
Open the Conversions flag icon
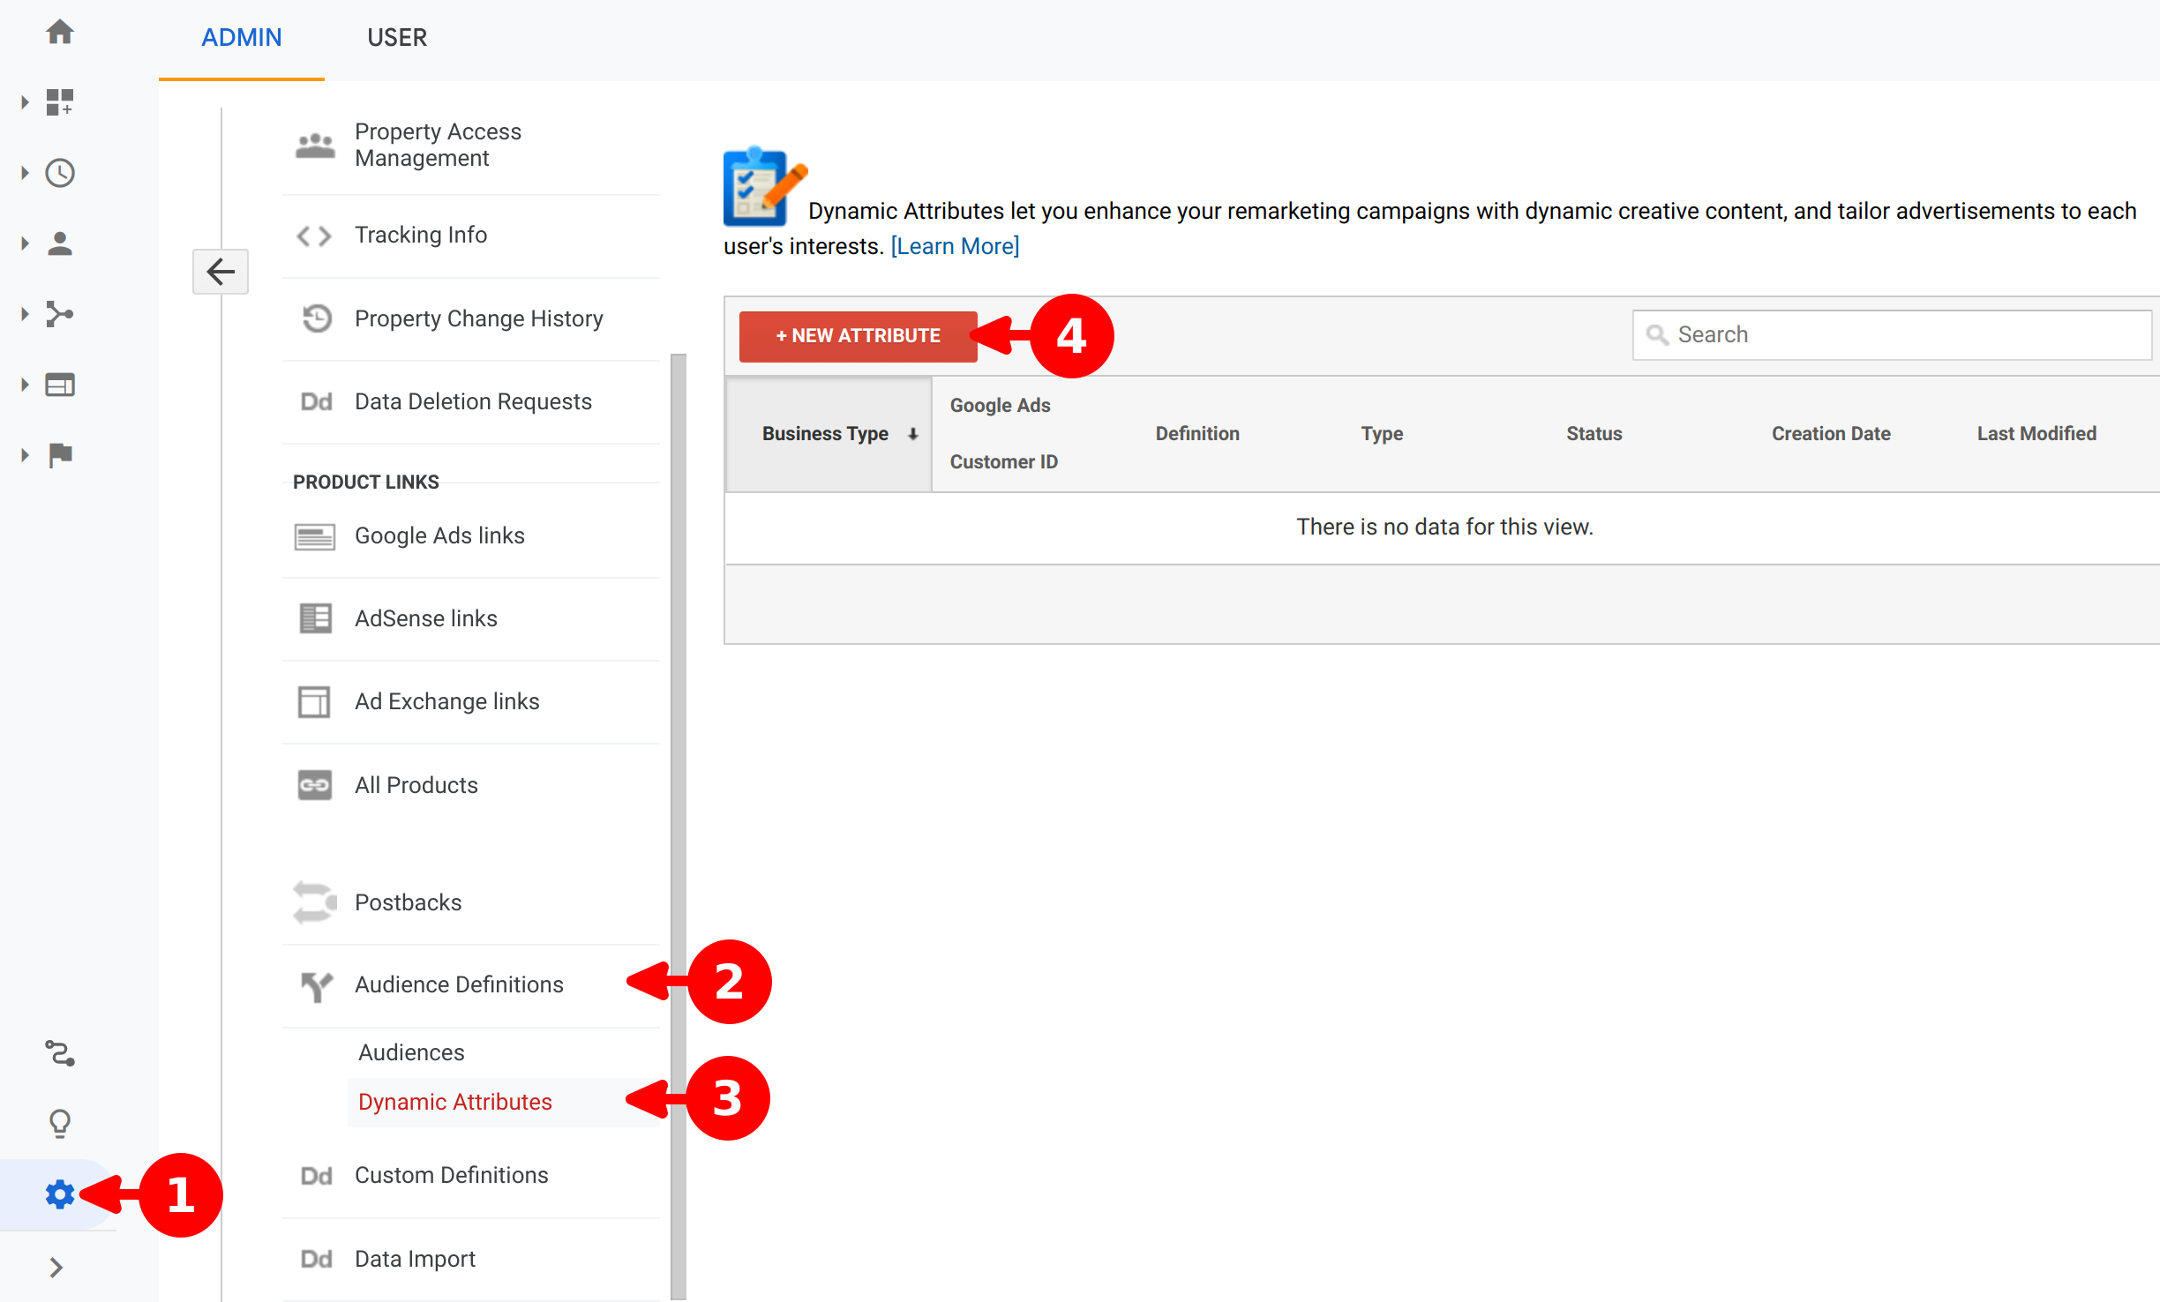click(x=60, y=455)
